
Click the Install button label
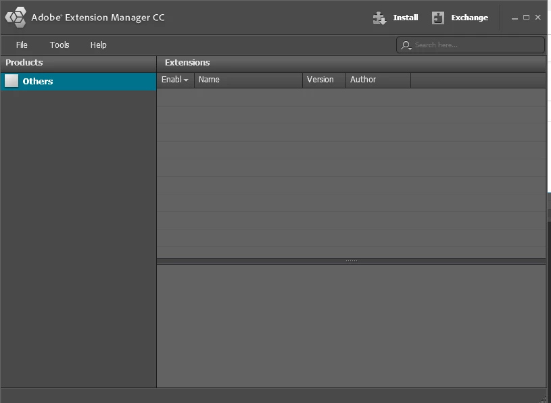point(406,18)
